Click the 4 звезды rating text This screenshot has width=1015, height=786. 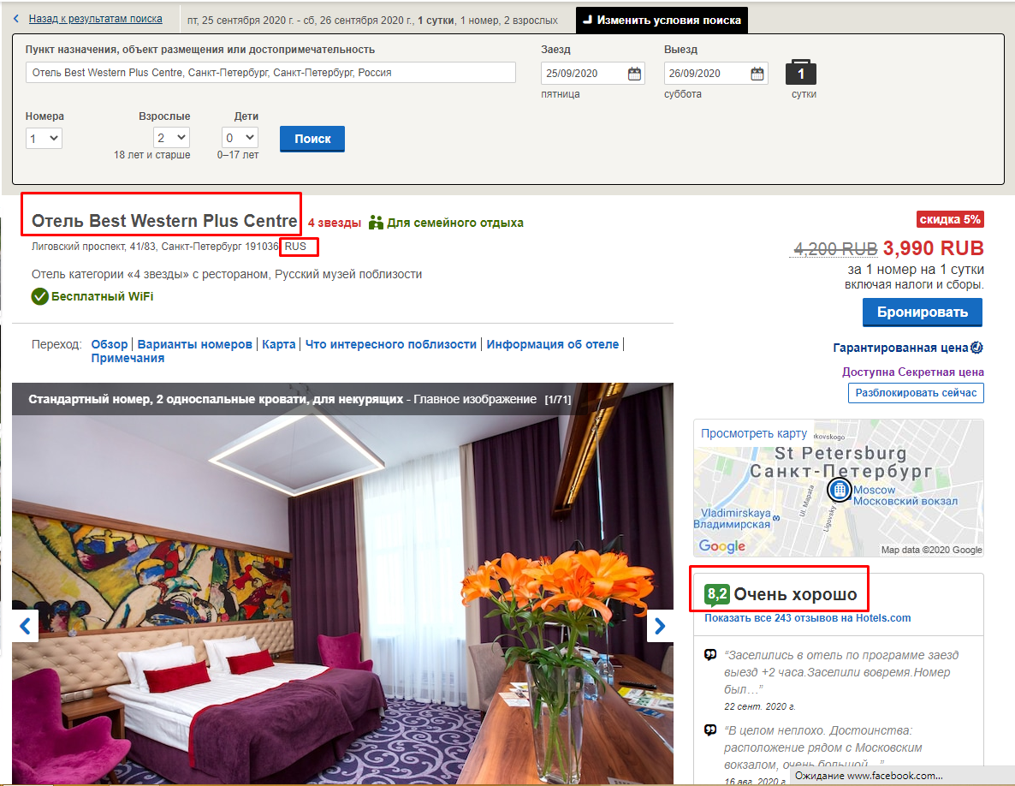point(334,223)
